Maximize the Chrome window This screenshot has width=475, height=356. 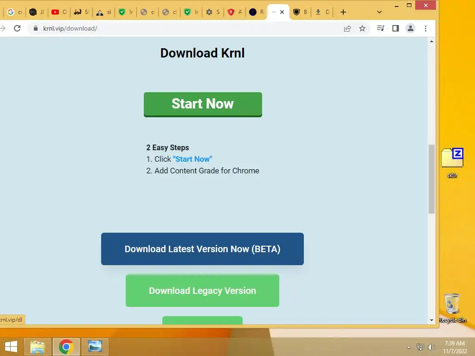pos(409,6)
